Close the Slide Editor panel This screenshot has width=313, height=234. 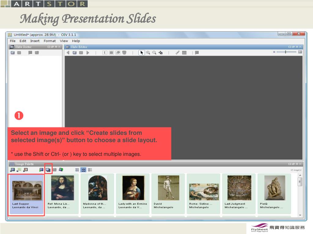point(300,47)
